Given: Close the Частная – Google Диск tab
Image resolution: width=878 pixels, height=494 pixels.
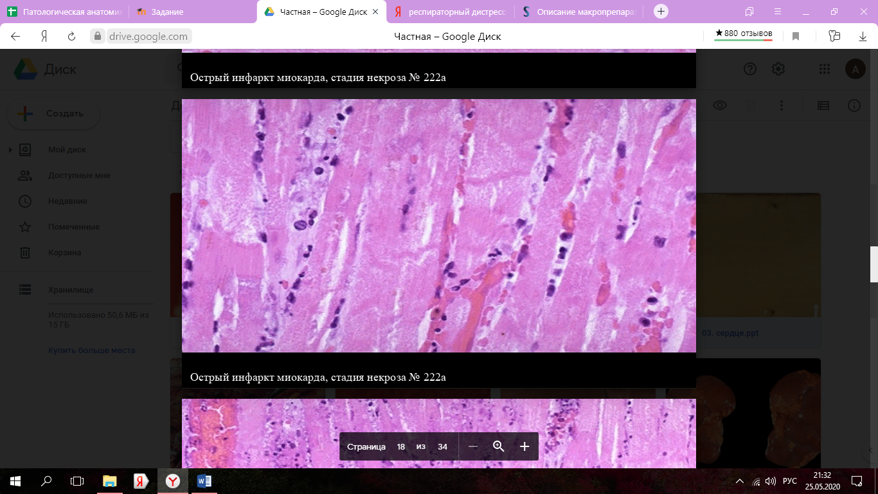Looking at the screenshot, I should [x=375, y=12].
